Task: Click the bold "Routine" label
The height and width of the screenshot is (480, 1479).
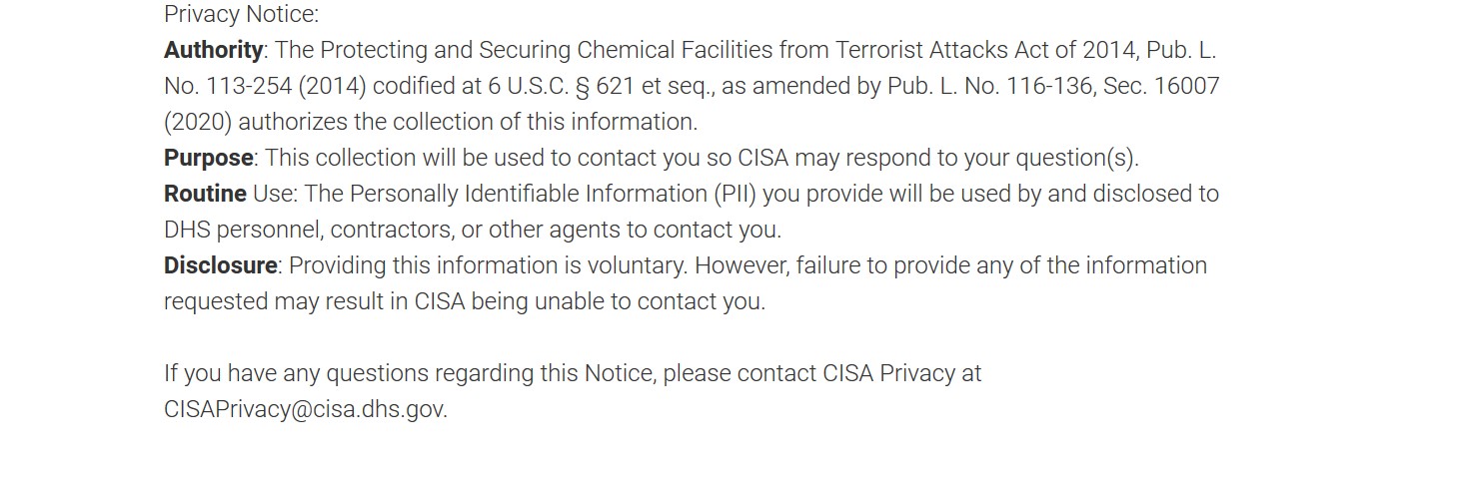Action: 205,194
